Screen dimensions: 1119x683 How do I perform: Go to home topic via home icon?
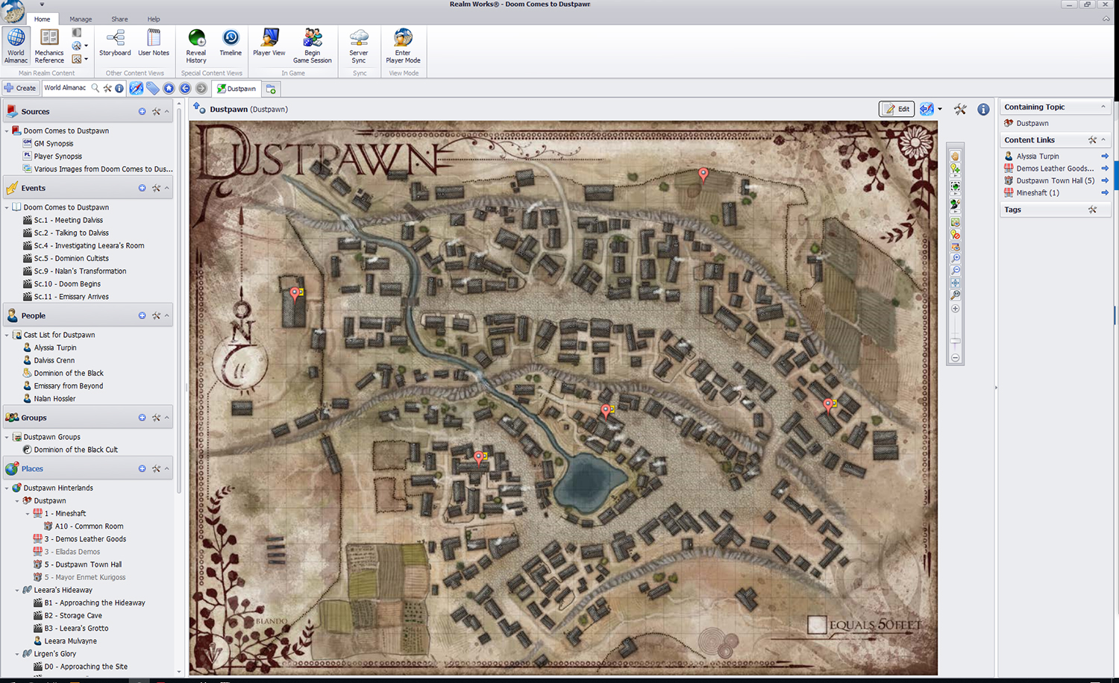pos(169,88)
